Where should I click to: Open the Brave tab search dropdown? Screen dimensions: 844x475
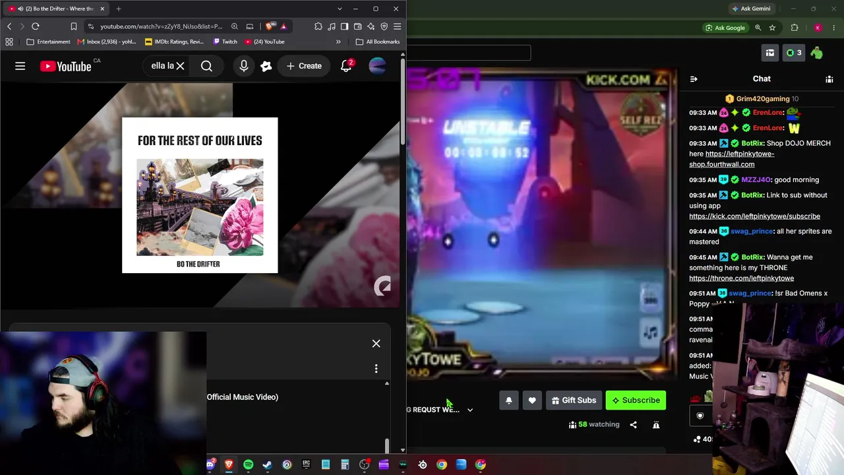(x=340, y=9)
